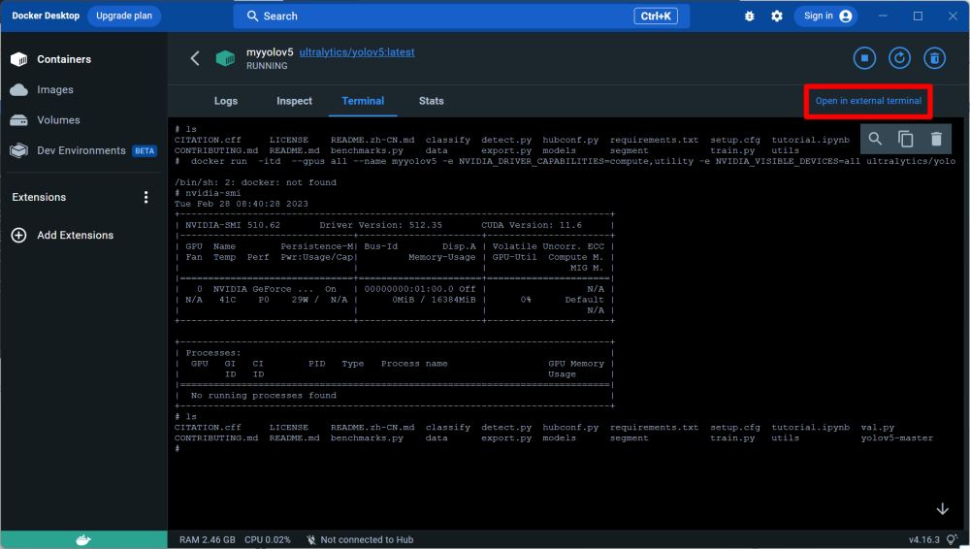970x549 pixels.
Task: Click the Not connected to Hub text
Action: (367, 539)
